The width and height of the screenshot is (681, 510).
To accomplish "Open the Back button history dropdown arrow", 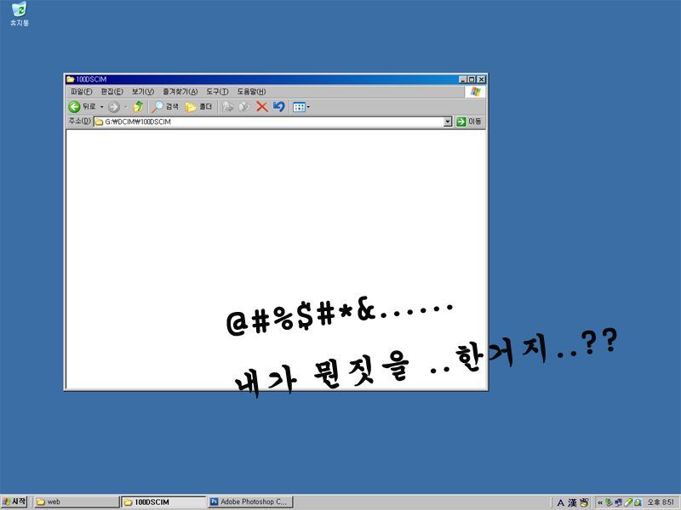I will [101, 107].
